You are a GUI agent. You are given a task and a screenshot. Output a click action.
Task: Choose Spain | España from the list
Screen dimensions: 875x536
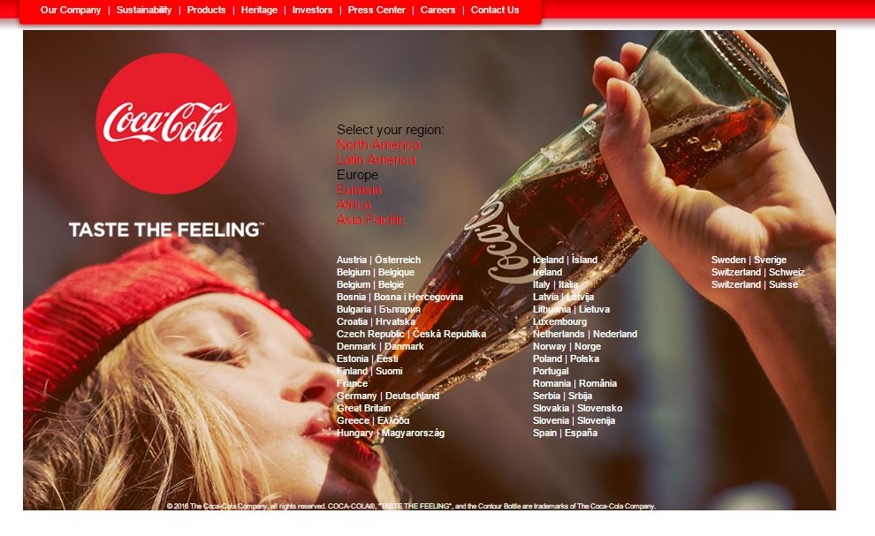565,433
